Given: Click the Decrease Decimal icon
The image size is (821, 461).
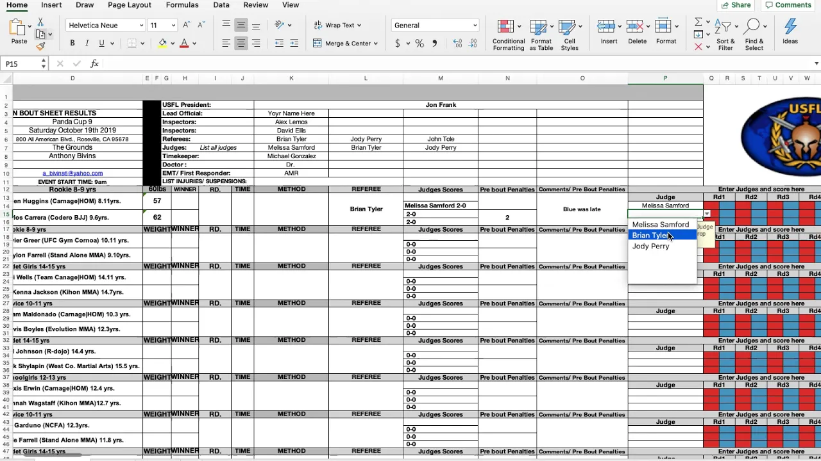Looking at the screenshot, I should [474, 43].
